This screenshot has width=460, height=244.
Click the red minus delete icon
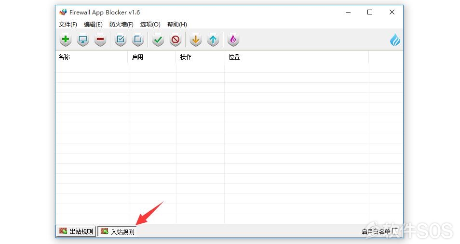(100, 39)
